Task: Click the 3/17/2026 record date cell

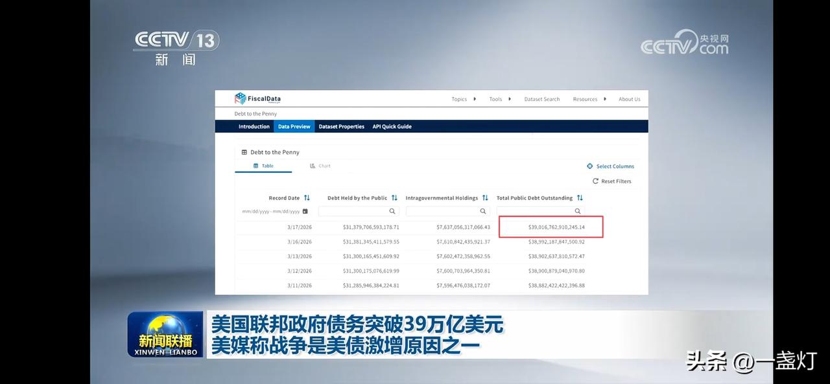Action: tap(300, 227)
